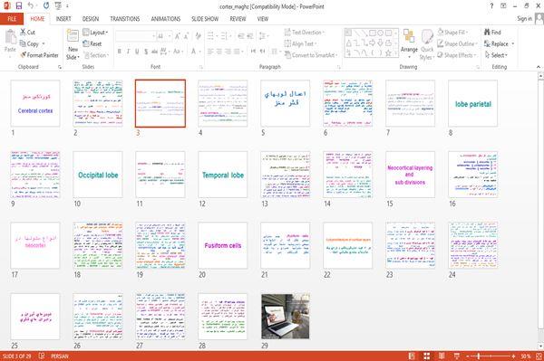
Task: Open the Copy dropdown arrow
Action: [44, 44]
